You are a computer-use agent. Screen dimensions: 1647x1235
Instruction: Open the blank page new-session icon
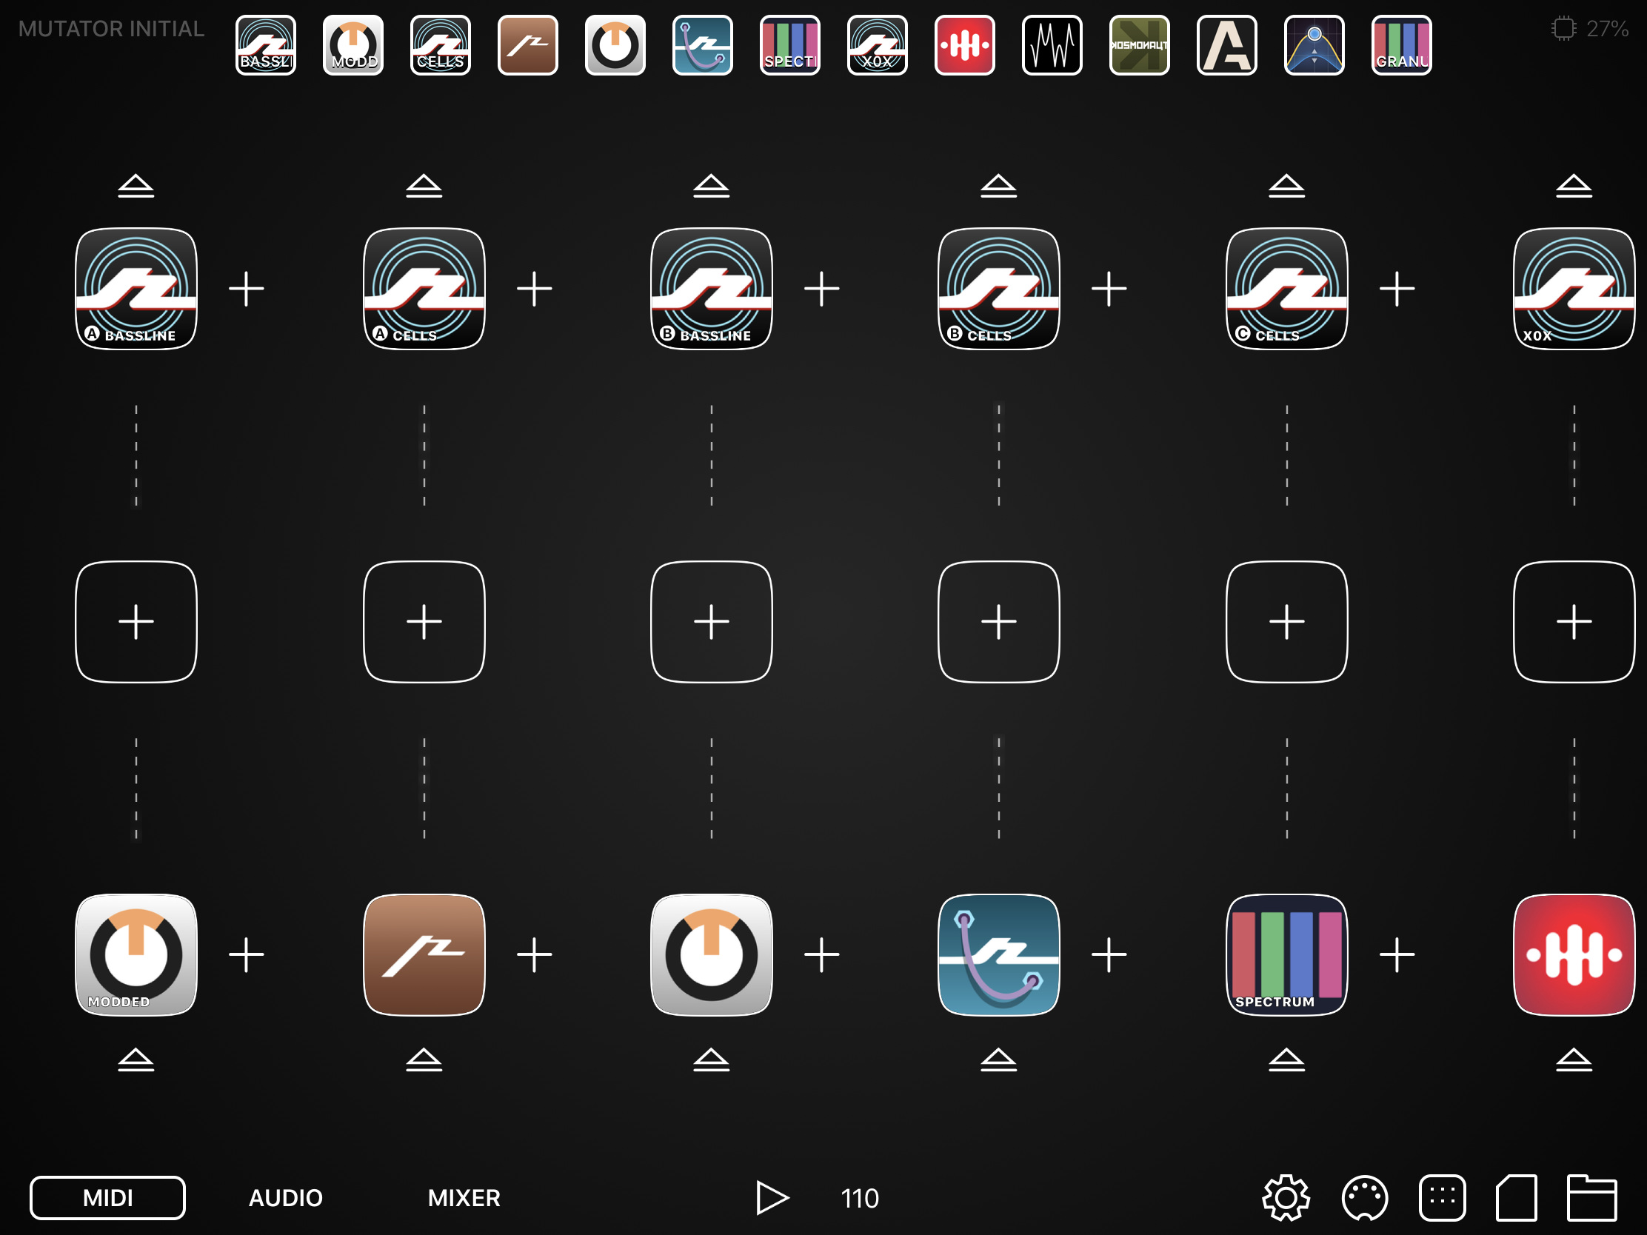[x=1517, y=1199]
